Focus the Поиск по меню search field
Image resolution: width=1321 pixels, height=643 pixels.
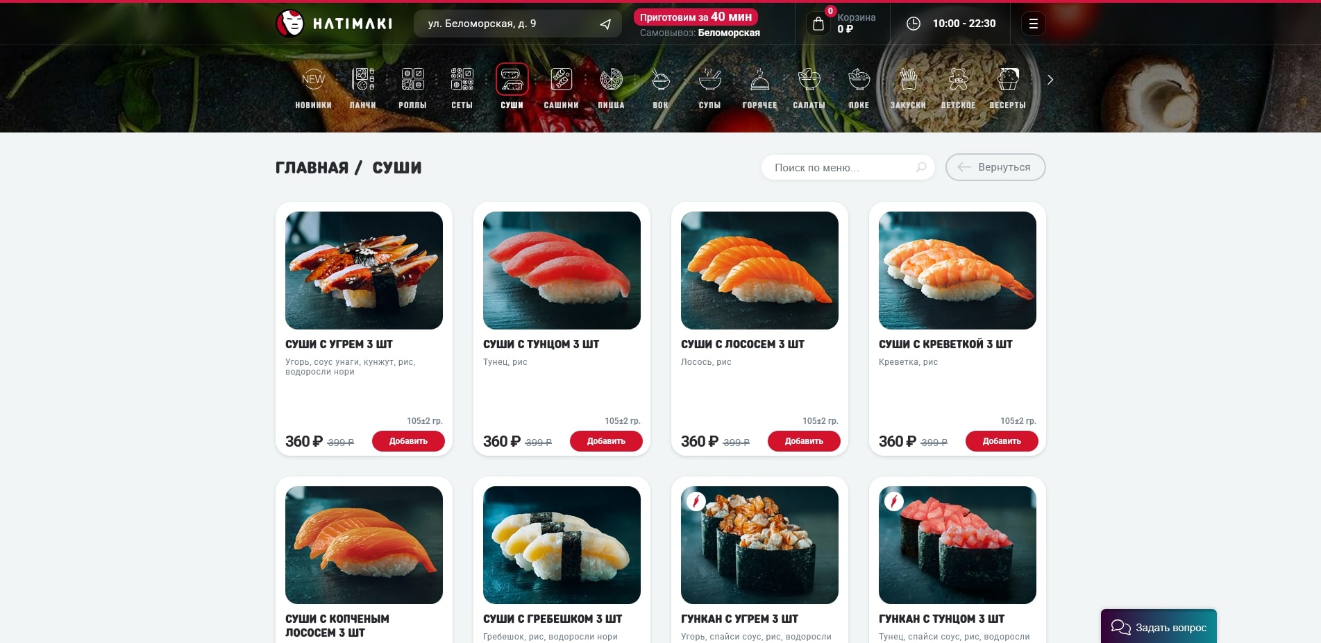(848, 167)
